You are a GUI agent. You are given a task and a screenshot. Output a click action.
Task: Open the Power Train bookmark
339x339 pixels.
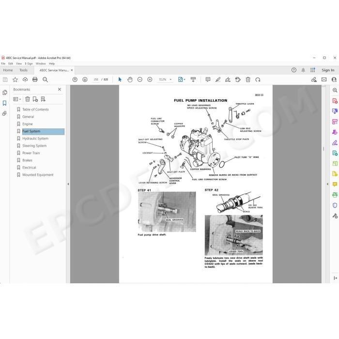point(31,153)
